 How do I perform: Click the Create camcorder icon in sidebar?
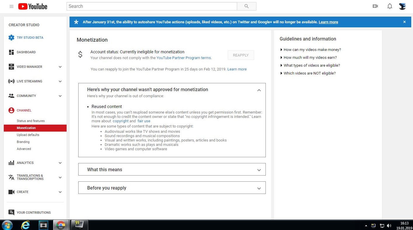[11, 192]
